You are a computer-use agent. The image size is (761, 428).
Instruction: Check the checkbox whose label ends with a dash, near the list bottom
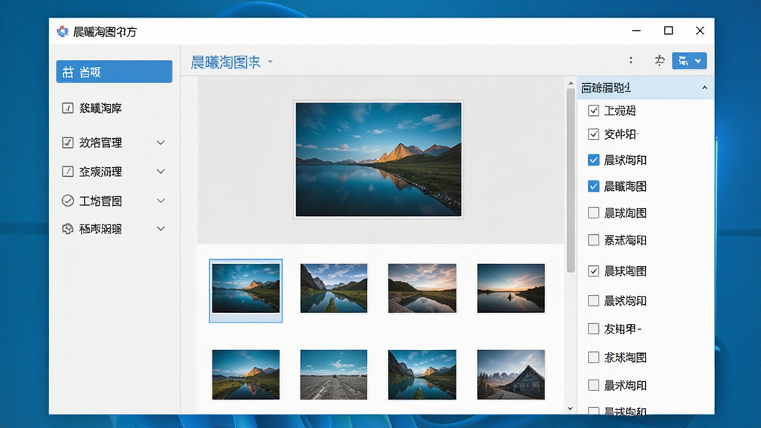click(x=593, y=328)
